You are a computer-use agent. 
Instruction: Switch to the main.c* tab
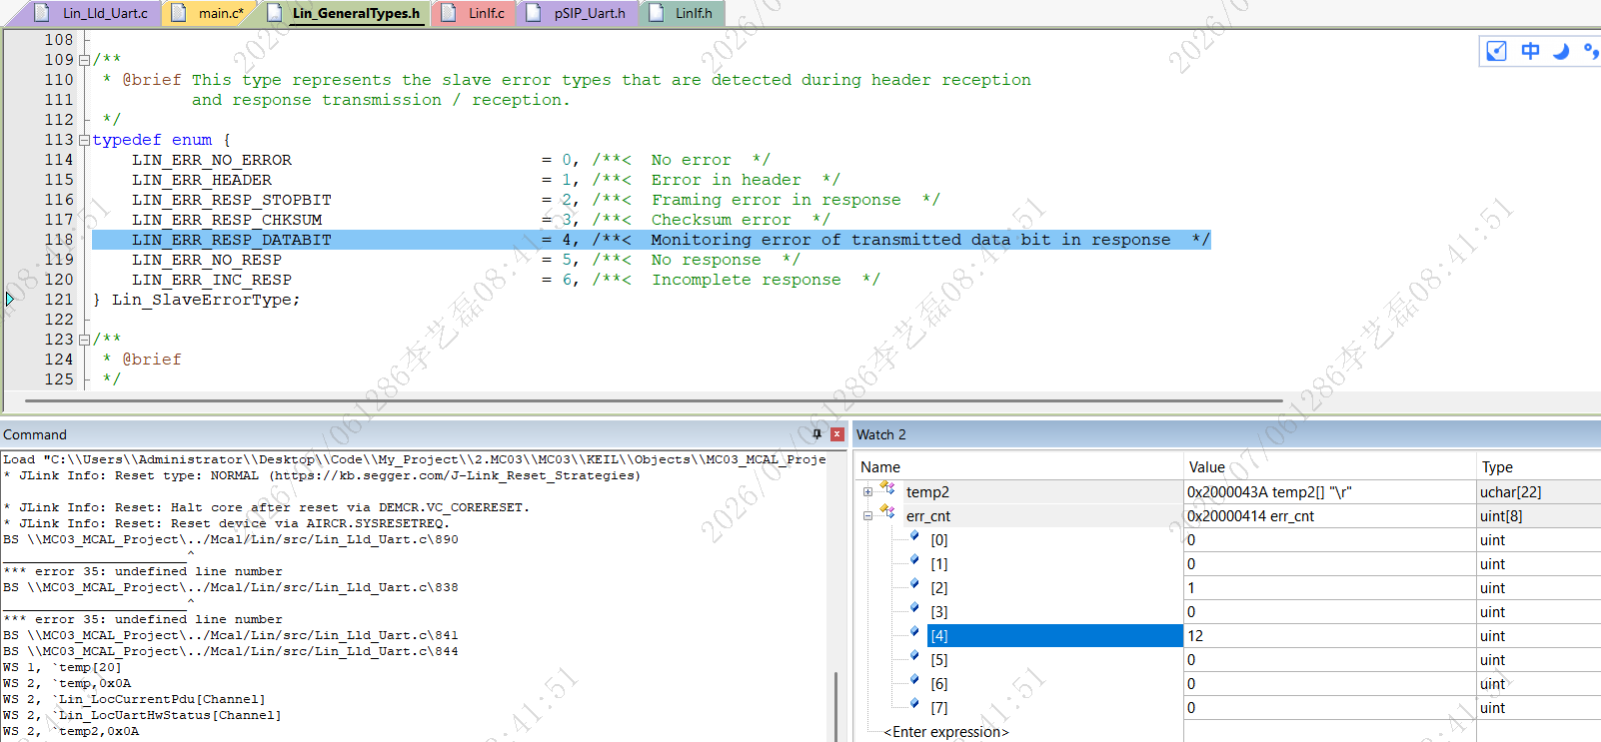[x=211, y=13]
